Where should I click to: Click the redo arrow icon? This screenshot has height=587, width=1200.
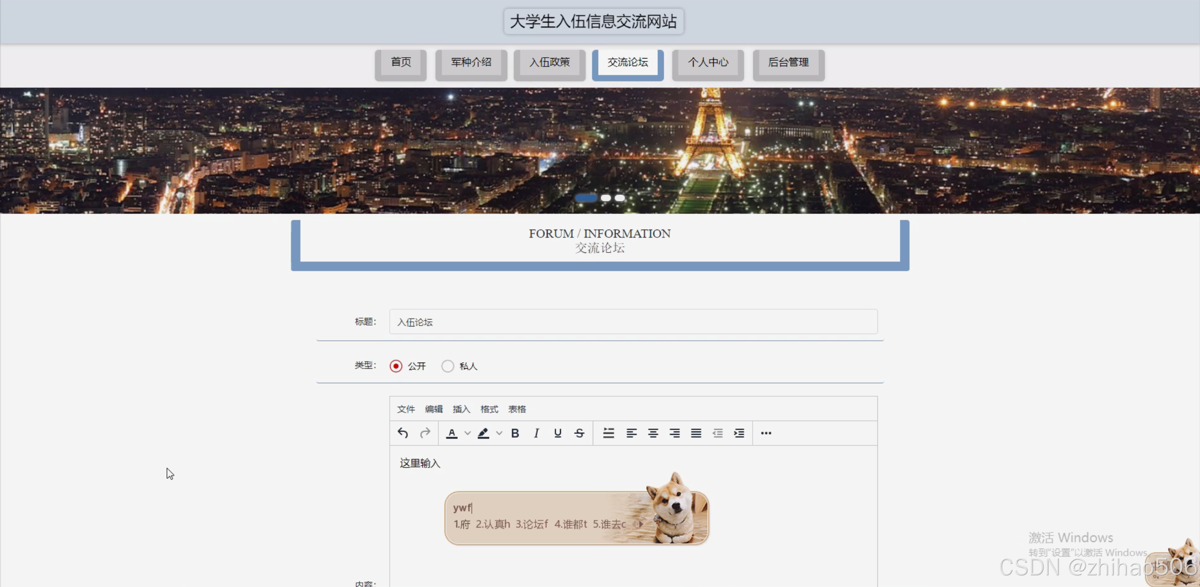click(x=425, y=433)
